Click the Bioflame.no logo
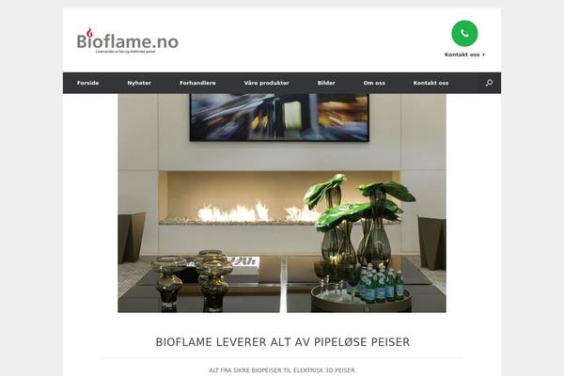564x376 pixels. tap(127, 40)
